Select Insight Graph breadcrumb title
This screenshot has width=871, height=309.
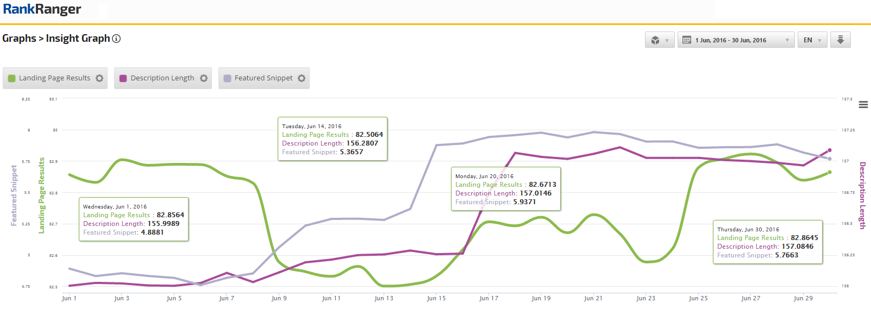(x=78, y=39)
